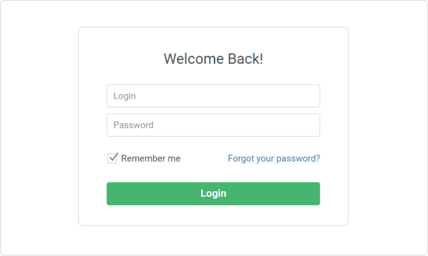Disable the Remember me option
The height and width of the screenshot is (256, 428).
[x=113, y=158]
